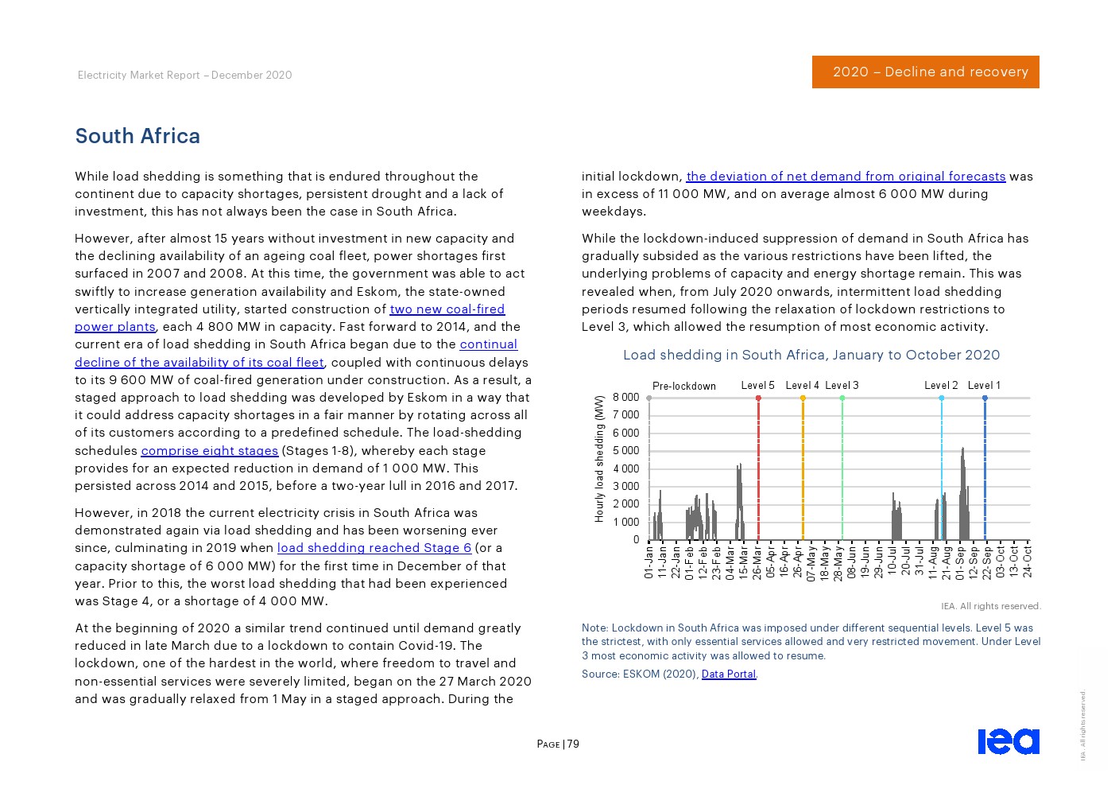
Task: Click the light blue Level 2 marker
Action: coord(942,398)
